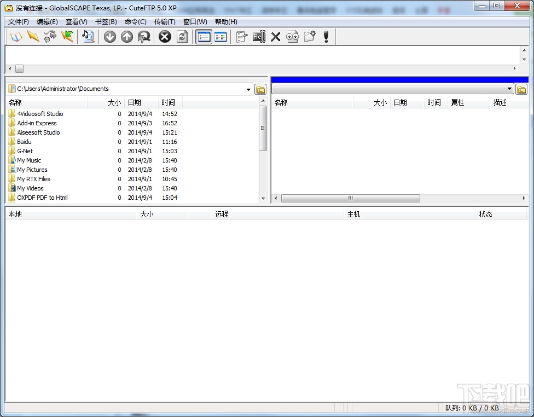Sort remote files by 名称 column
This screenshot has height=417, width=534.
pyautogui.click(x=312, y=102)
